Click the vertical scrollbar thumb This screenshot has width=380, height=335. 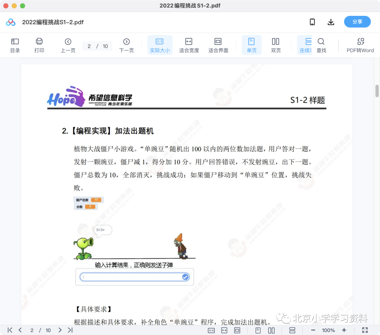point(377,91)
